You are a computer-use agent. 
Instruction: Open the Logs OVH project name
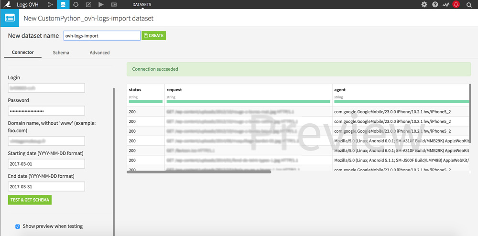pyautogui.click(x=27, y=5)
